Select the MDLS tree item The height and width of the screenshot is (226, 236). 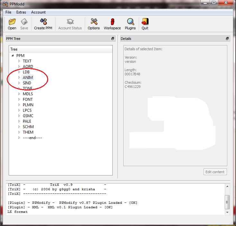(28, 94)
